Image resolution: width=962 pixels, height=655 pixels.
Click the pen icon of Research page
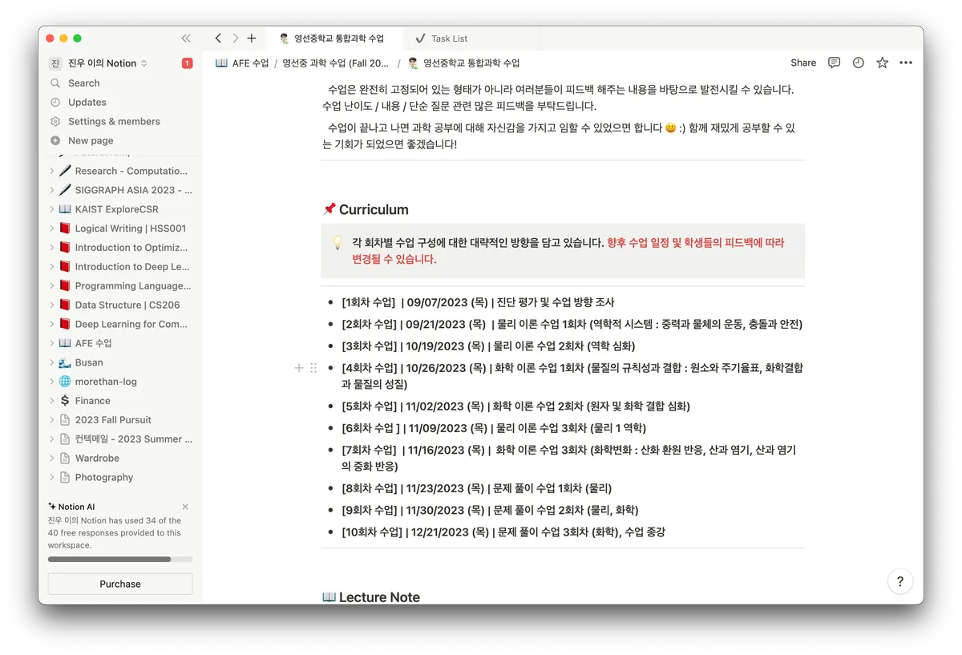click(x=65, y=171)
